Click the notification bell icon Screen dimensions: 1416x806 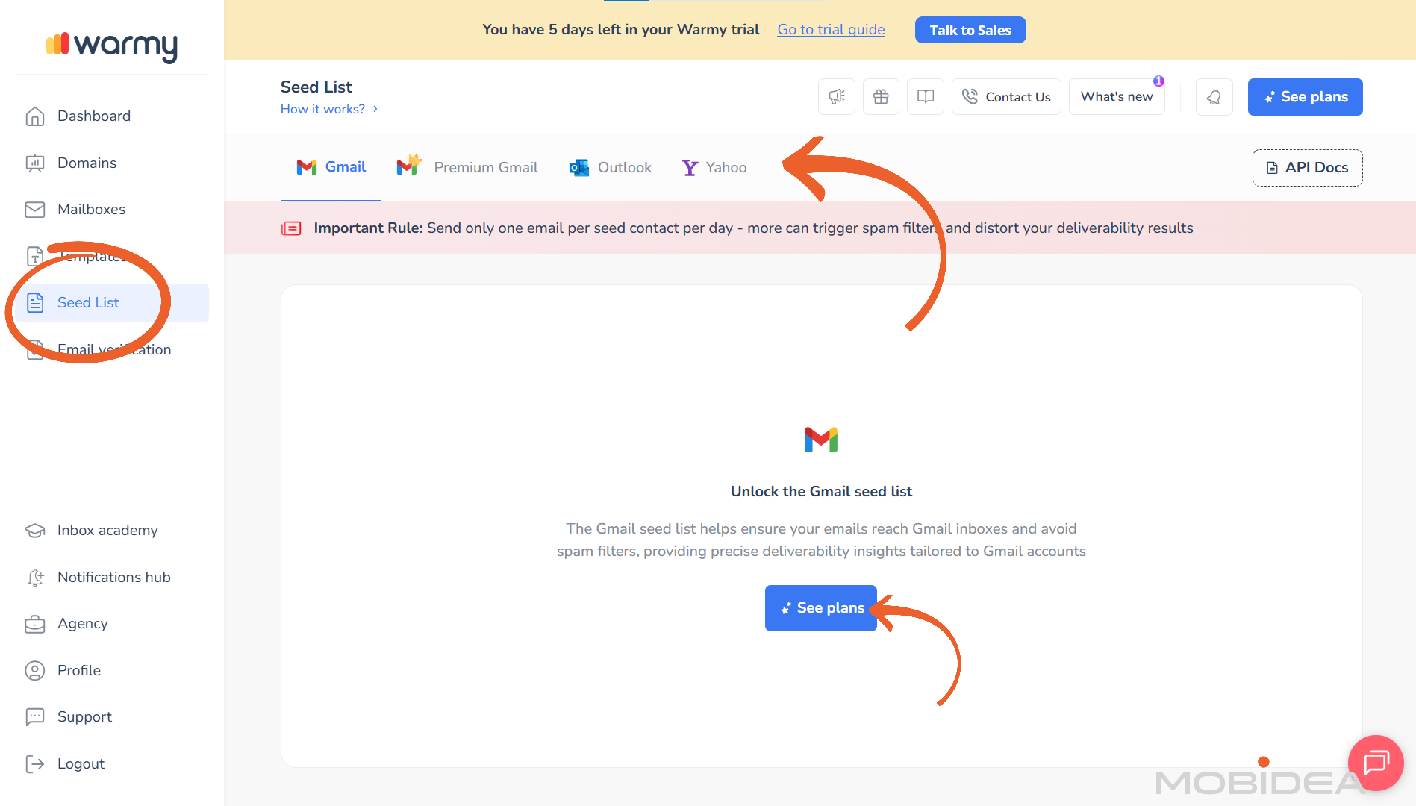1214,97
